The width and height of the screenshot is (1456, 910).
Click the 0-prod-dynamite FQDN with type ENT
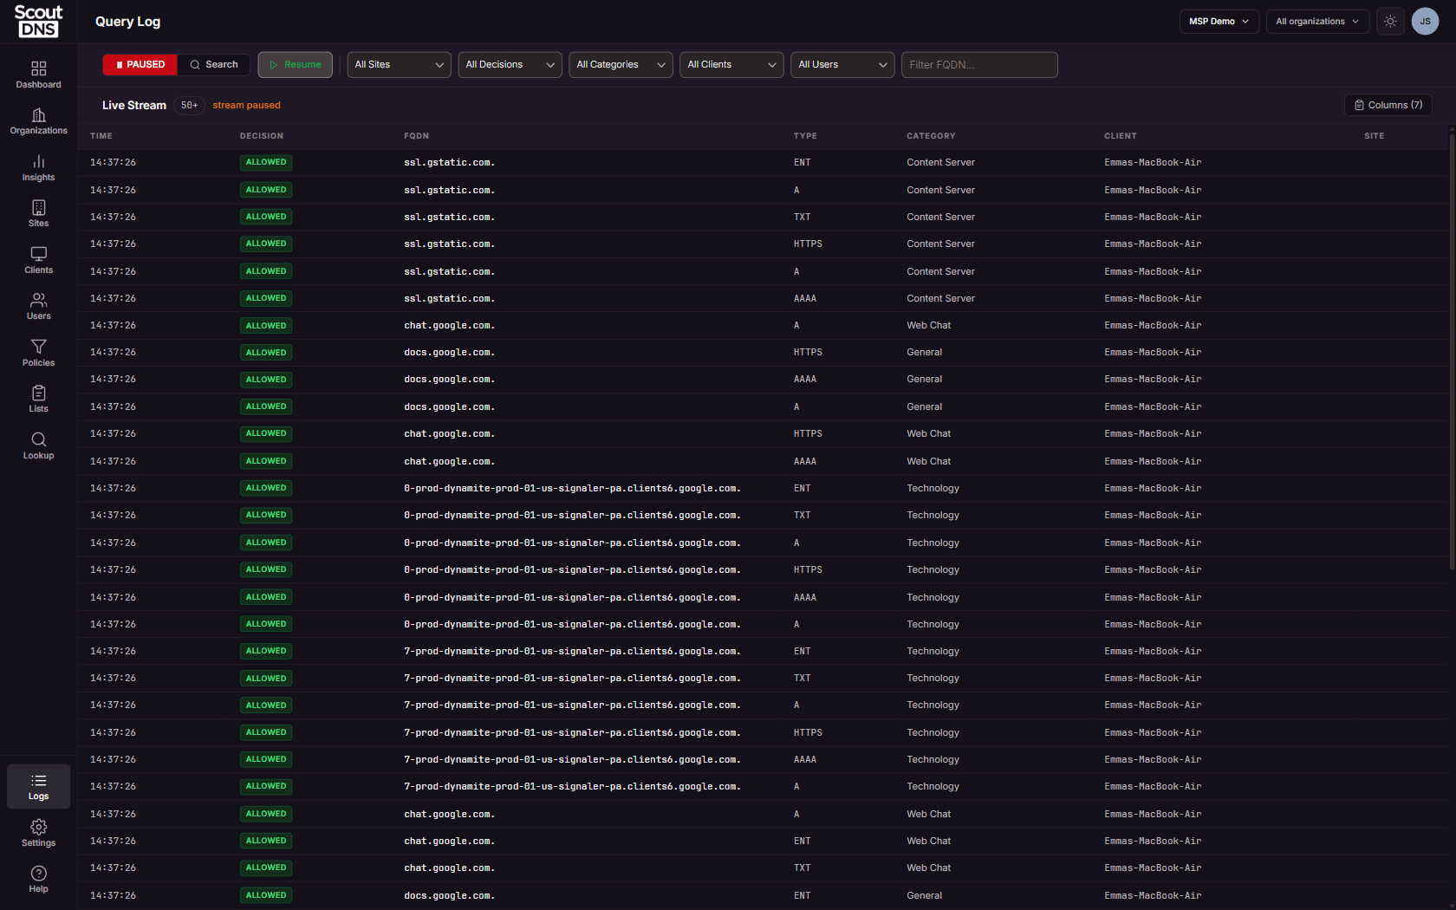(x=572, y=489)
